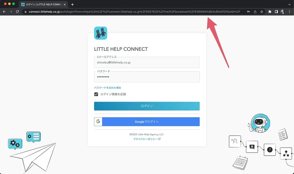Click the Little Help Connect logo
Screen dimensions: 294x174
pos(101,33)
